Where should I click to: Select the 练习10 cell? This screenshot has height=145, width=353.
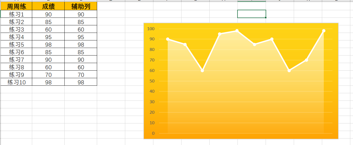click(16, 82)
